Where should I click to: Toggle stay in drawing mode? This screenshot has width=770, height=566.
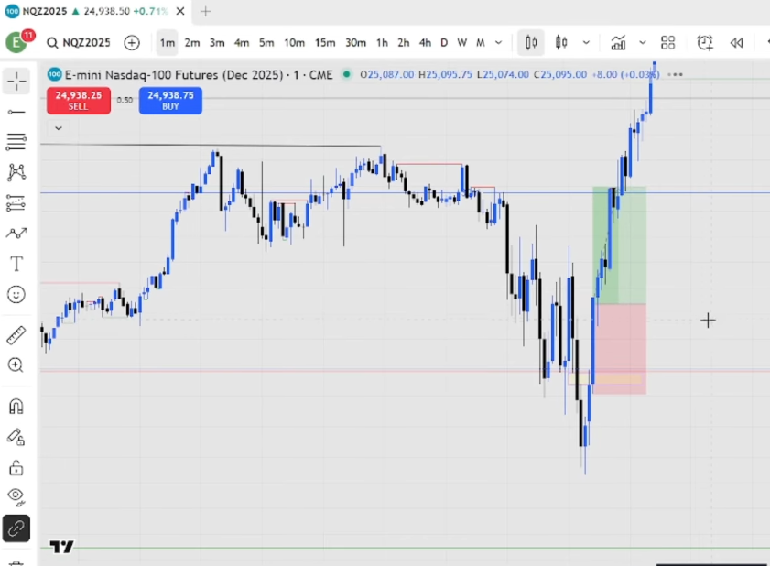coord(16,437)
